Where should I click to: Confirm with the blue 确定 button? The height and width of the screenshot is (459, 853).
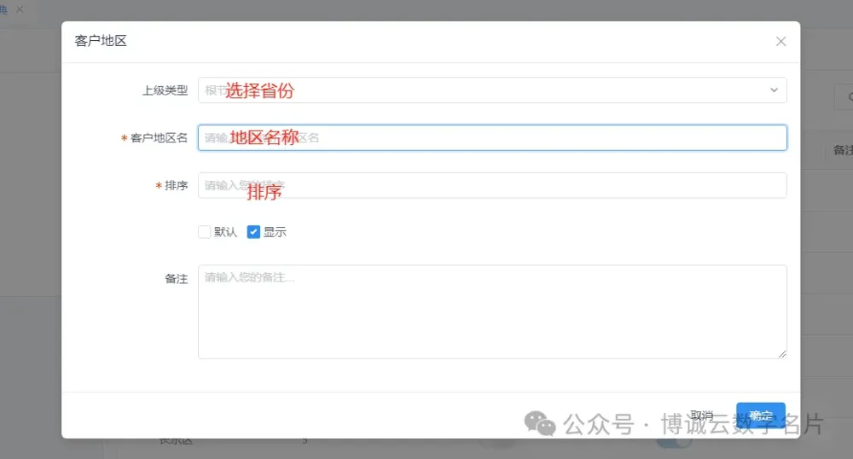tap(760, 415)
